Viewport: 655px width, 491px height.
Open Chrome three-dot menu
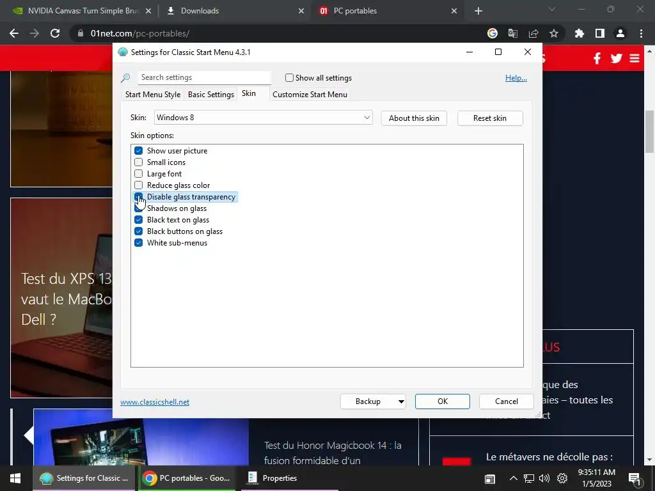[641, 33]
